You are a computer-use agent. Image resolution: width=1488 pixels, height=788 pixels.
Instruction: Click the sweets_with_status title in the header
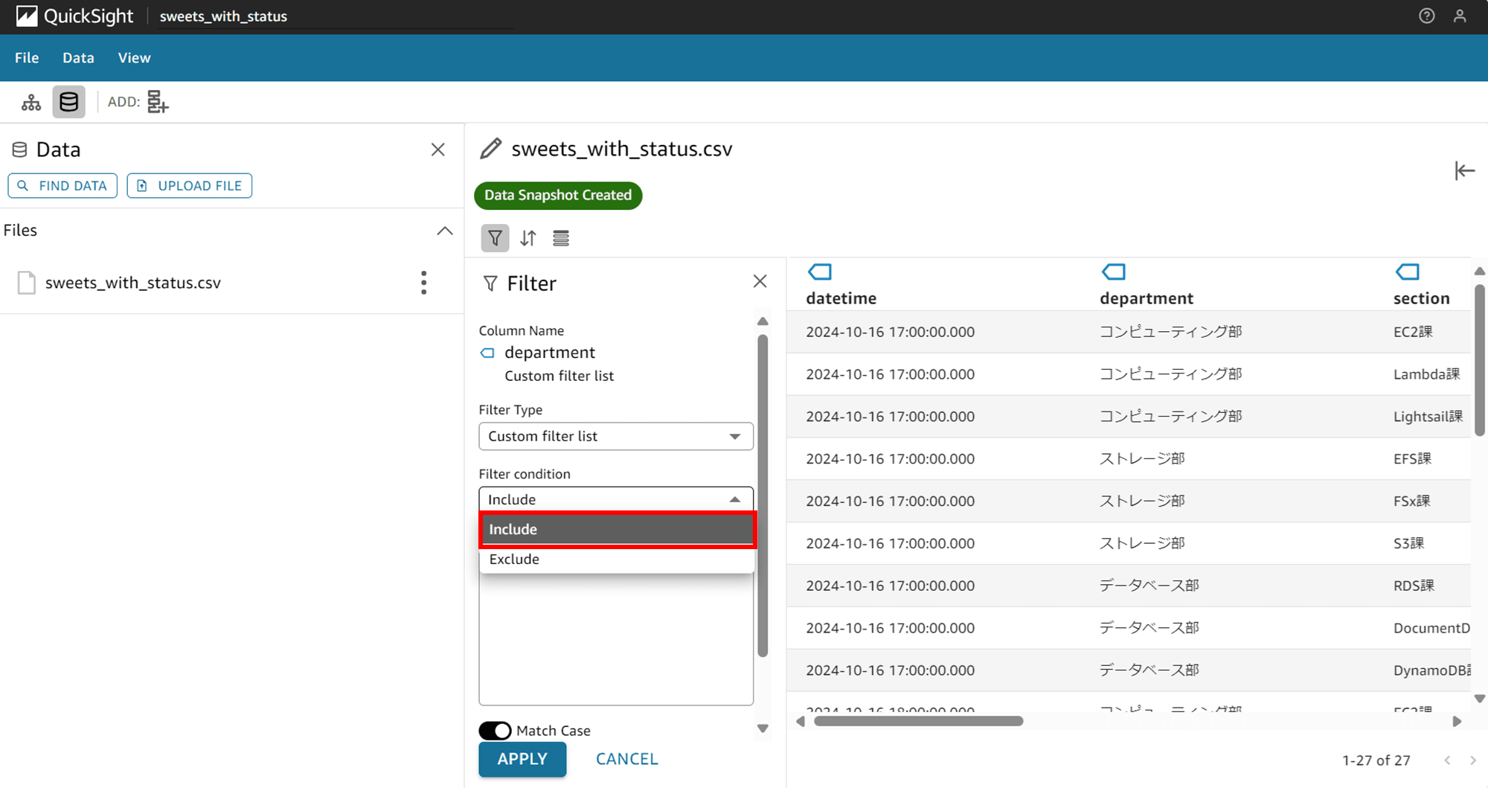coord(223,16)
